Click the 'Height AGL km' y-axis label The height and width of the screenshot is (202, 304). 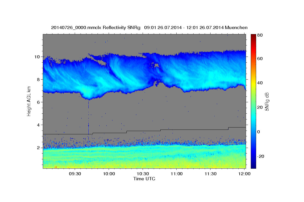[x=29, y=101]
